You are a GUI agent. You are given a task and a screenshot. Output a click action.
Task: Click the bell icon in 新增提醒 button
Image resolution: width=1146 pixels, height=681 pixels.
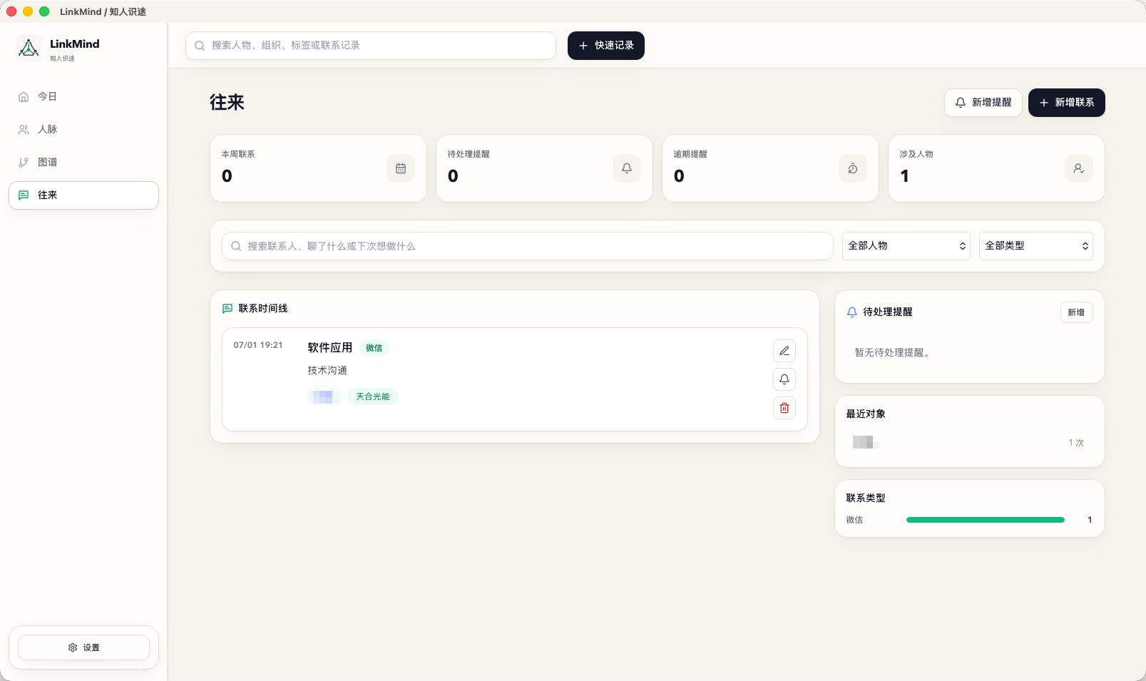coord(961,103)
